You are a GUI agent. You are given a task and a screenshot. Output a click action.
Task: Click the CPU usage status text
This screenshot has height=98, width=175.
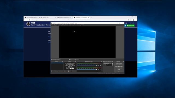coord(116,73)
